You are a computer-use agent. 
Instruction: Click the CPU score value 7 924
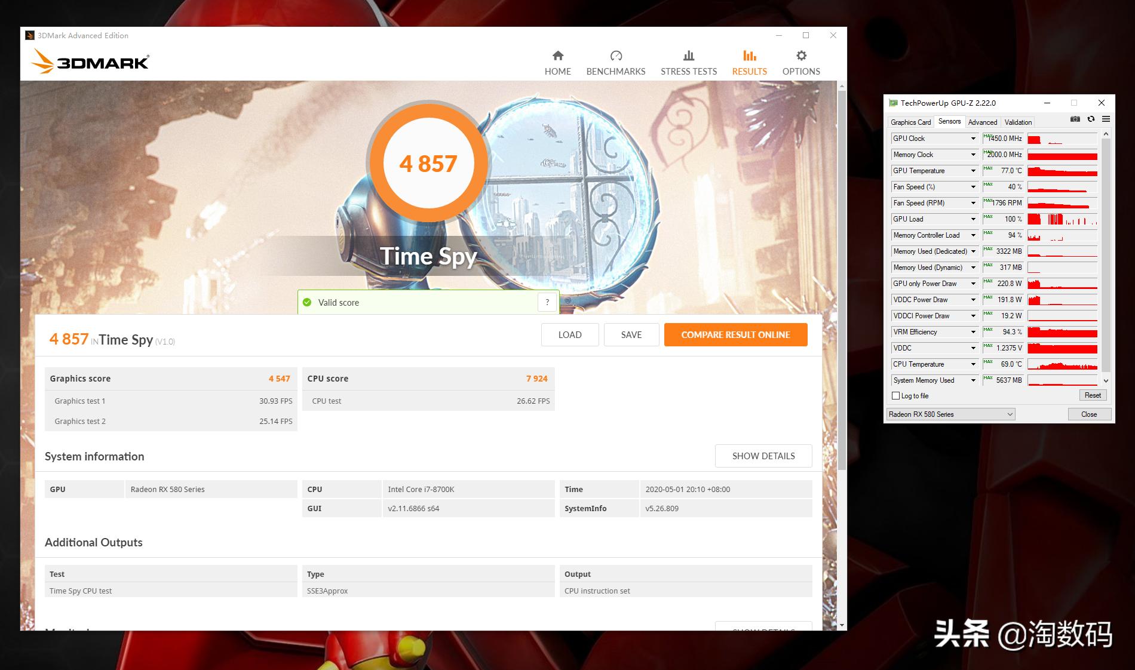click(x=536, y=379)
